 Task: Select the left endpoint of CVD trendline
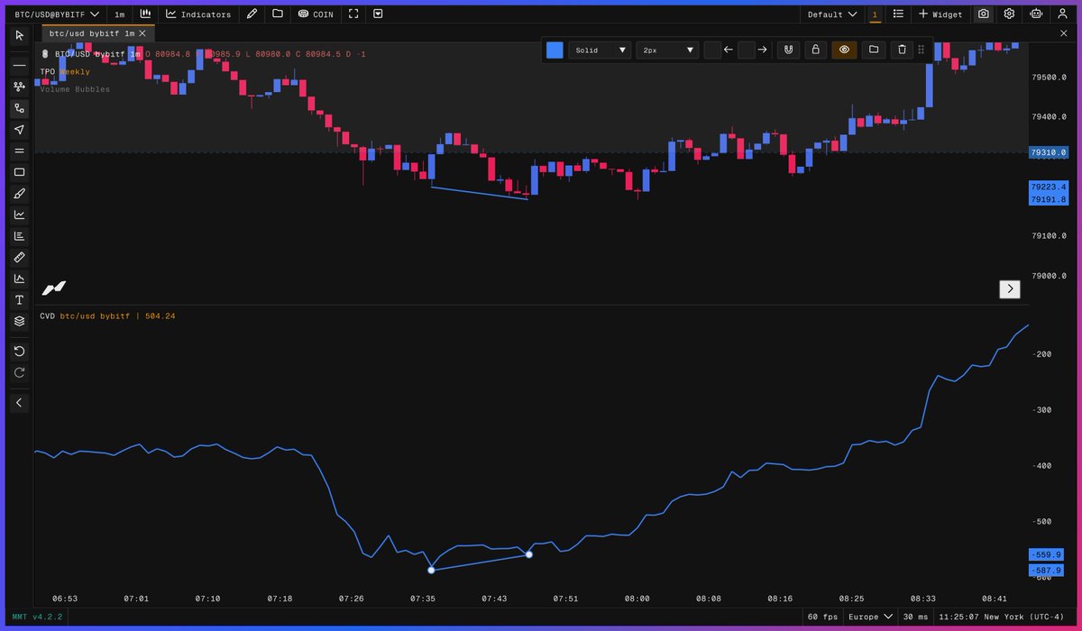point(431,570)
